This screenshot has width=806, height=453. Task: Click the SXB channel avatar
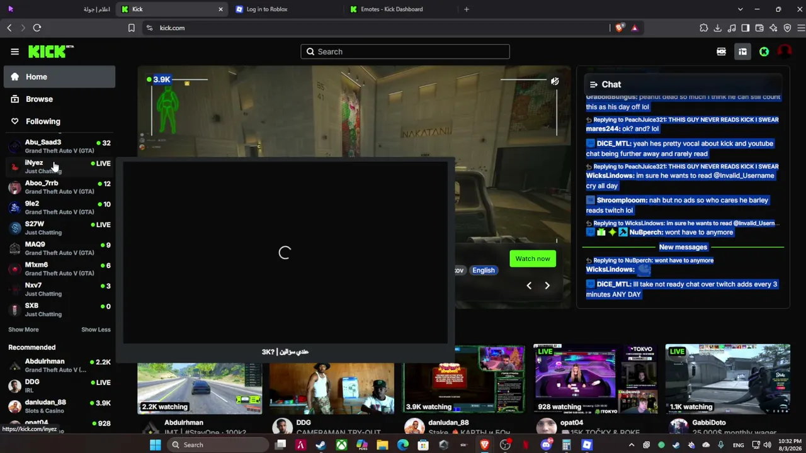[14, 310]
